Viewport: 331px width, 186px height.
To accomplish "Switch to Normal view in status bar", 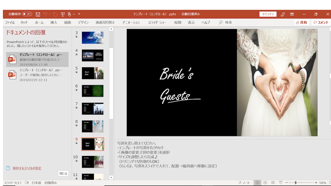I will click(257, 183).
